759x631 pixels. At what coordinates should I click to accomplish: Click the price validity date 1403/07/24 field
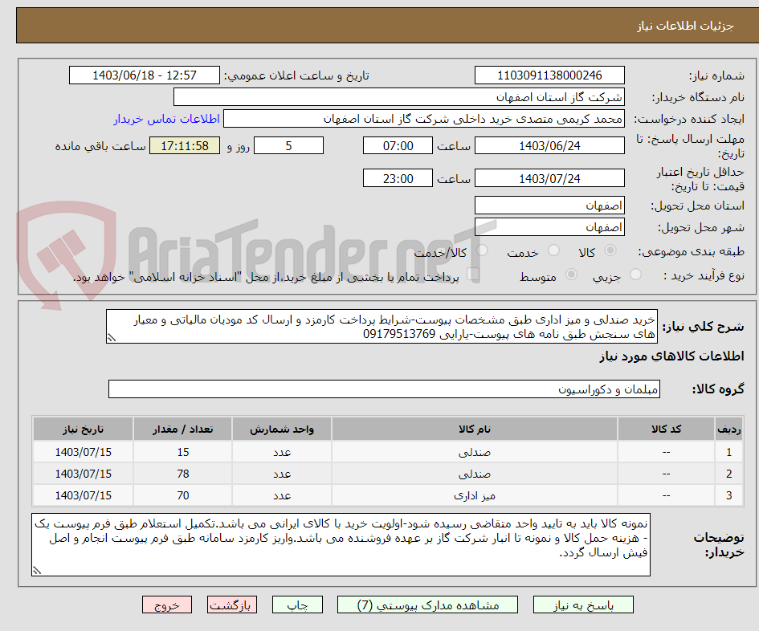(549, 178)
